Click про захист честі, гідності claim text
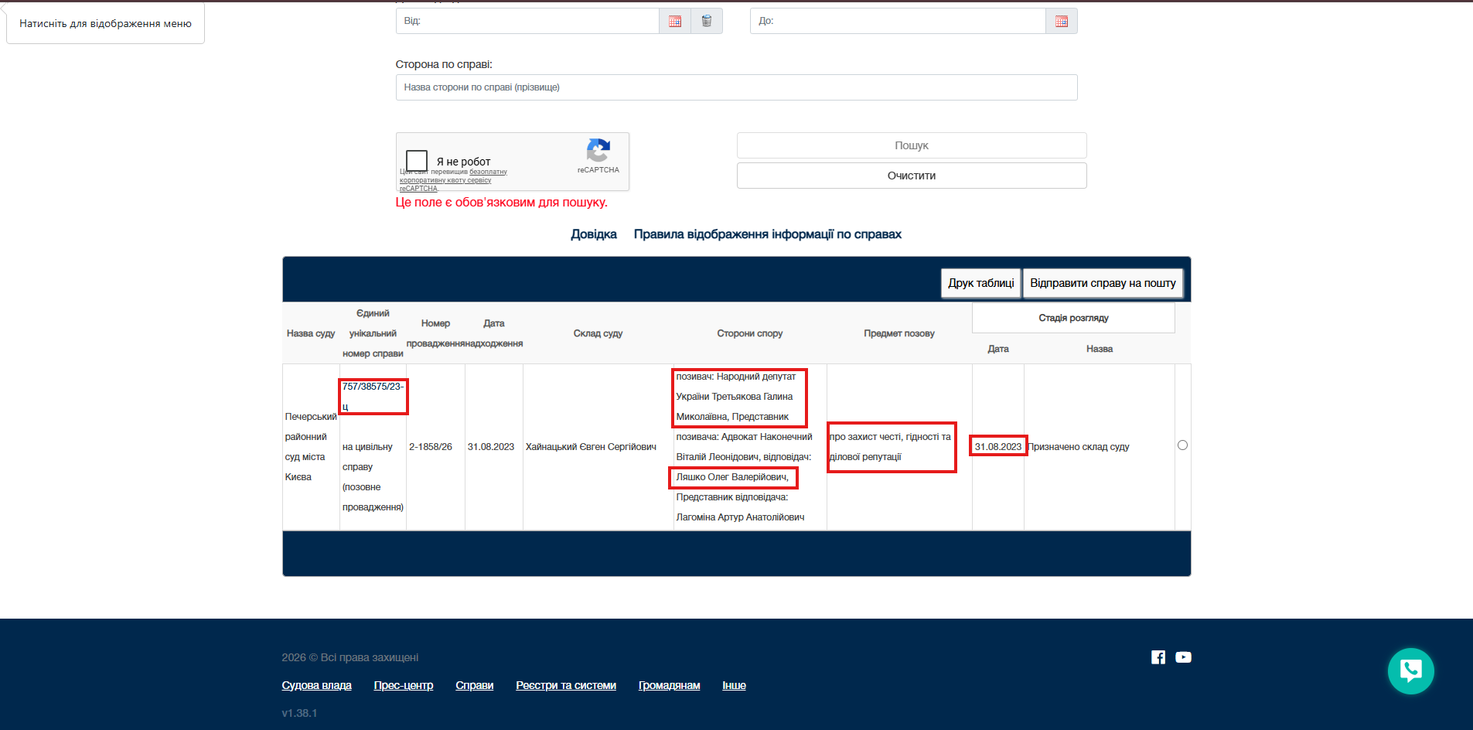1473x730 pixels. 890,447
